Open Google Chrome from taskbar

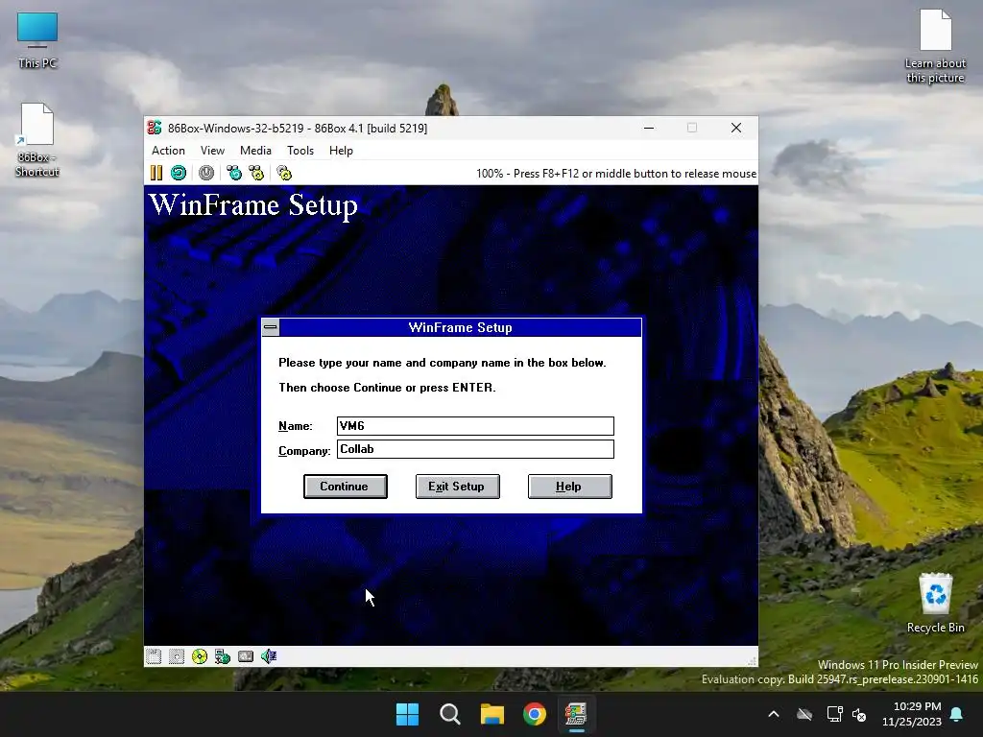pyautogui.click(x=534, y=714)
